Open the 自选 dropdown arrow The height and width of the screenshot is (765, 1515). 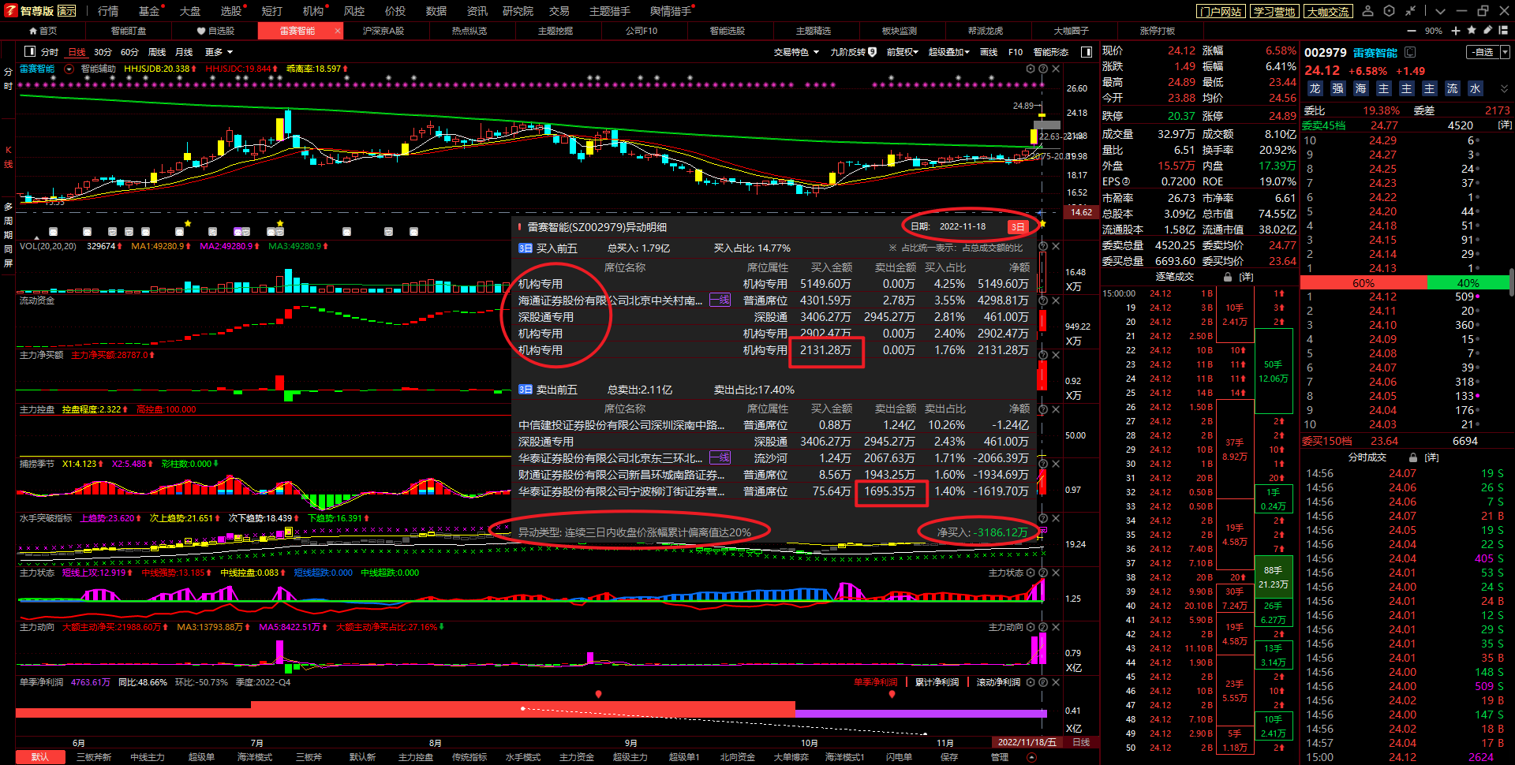1505,52
